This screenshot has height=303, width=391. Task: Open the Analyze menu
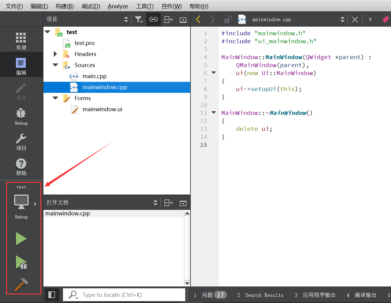coord(118,6)
